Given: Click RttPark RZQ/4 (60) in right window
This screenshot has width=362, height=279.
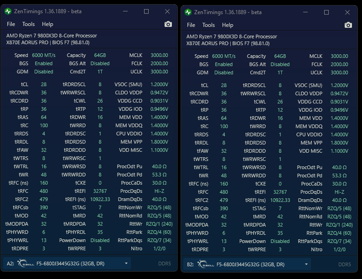Looking at the screenshot, I should point(339,233).
